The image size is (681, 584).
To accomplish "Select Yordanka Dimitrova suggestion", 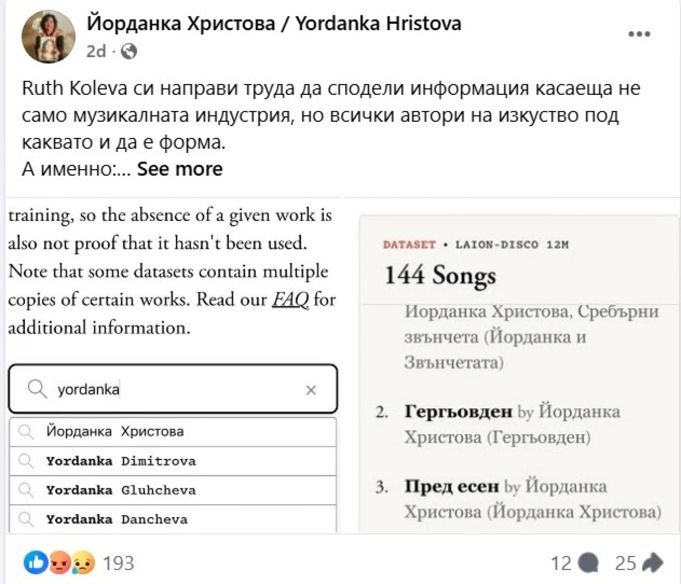I will (x=173, y=461).
